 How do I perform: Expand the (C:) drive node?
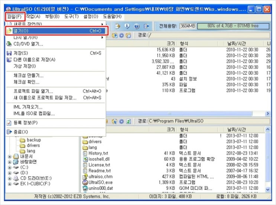(10, 167)
